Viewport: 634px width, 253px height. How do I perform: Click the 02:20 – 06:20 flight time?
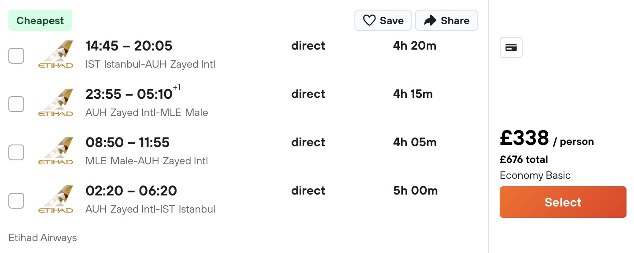[x=131, y=191]
